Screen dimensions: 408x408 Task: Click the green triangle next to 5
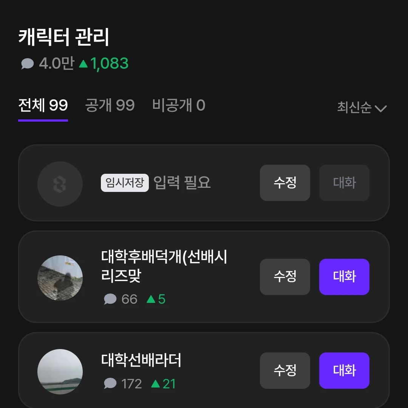pyautogui.click(x=151, y=300)
